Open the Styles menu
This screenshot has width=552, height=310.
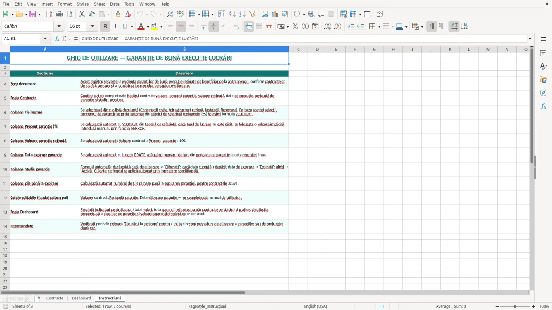[83, 4]
